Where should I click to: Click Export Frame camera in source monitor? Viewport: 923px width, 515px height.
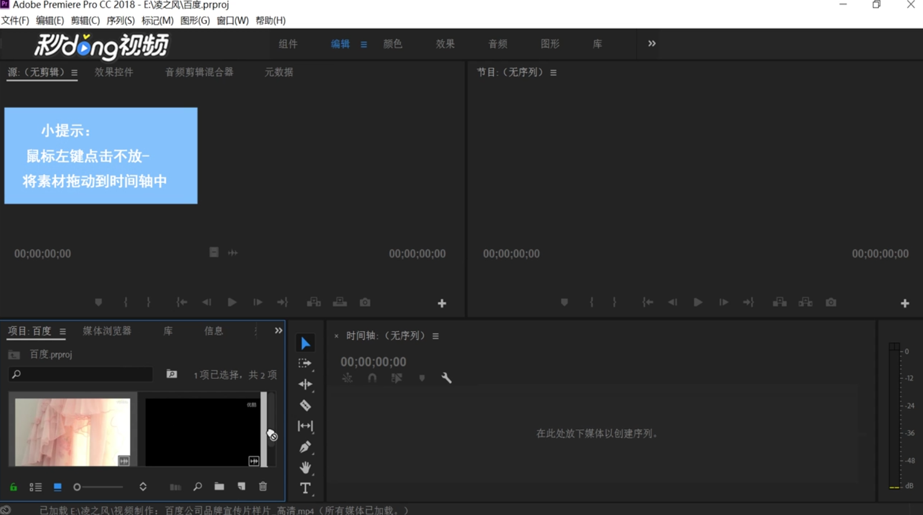365,302
